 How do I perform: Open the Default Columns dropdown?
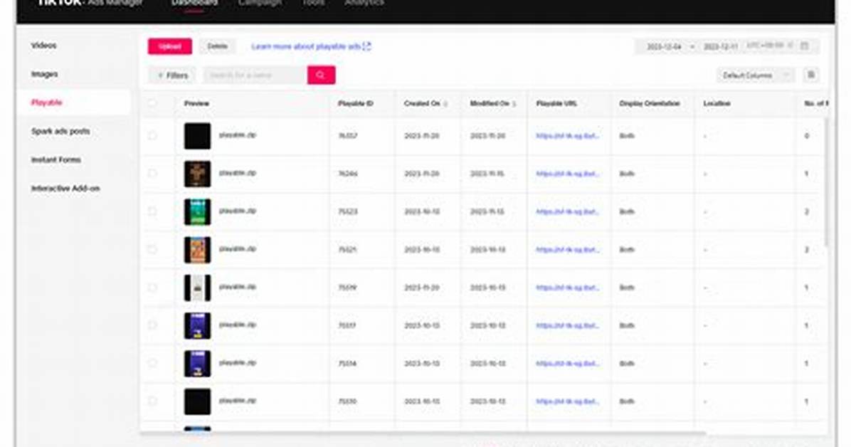tap(756, 75)
